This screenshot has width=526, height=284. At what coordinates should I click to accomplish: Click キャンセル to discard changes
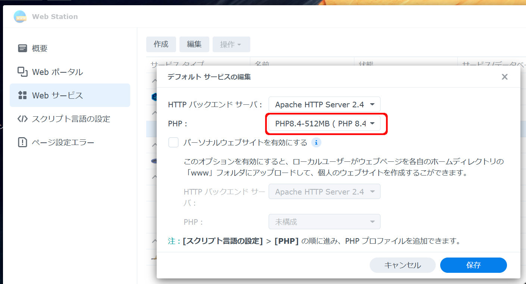coord(402,265)
